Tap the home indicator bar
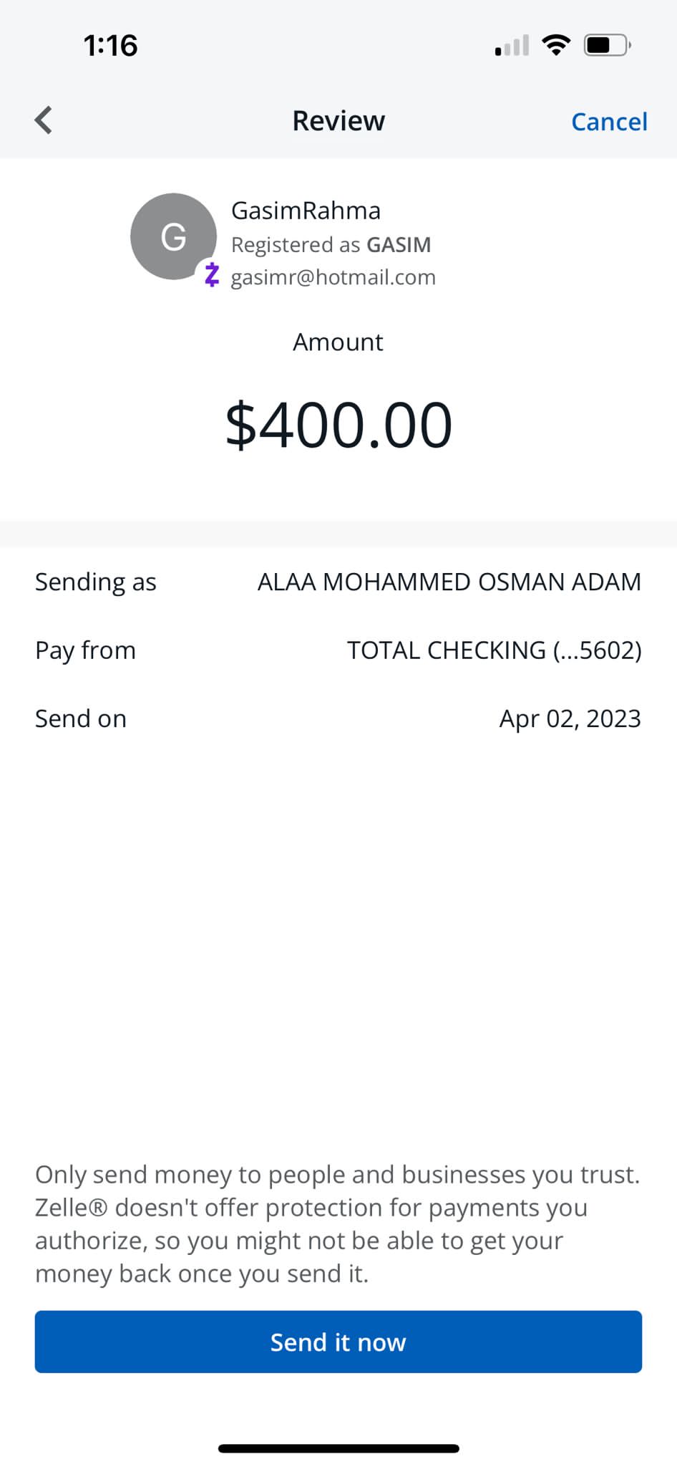Image resolution: width=677 pixels, height=1467 pixels. point(338,1448)
